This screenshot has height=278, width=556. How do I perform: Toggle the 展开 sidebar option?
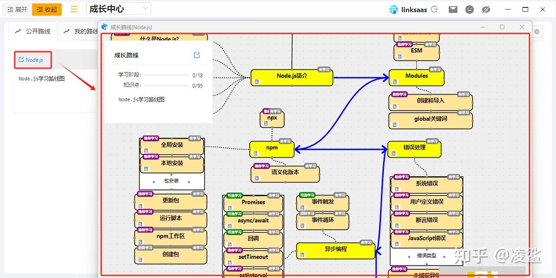[17, 9]
